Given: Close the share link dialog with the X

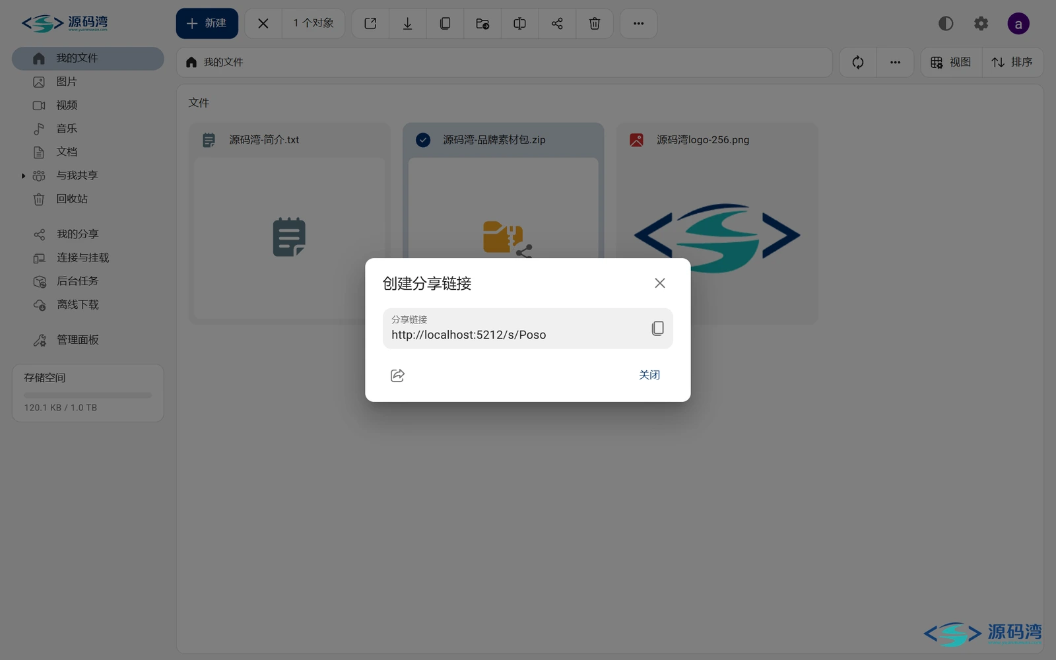Looking at the screenshot, I should pos(659,283).
